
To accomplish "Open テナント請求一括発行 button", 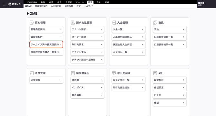I will [87, 60].
